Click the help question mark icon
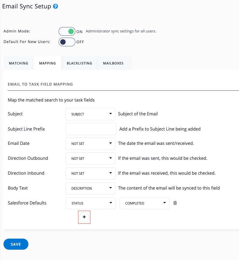 coord(56,6)
